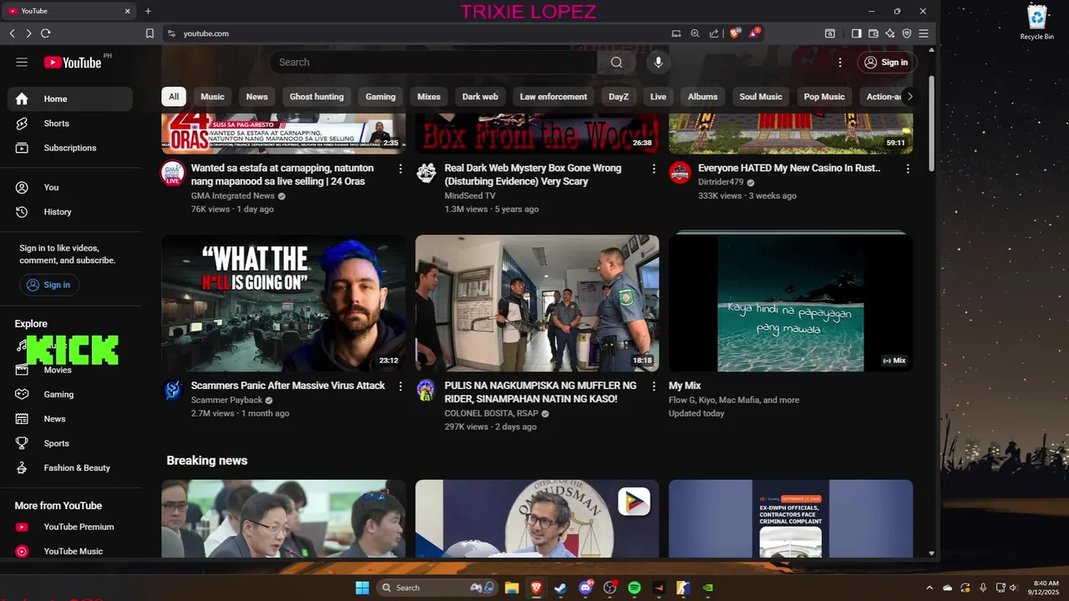The height and width of the screenshot is (601, 1069).
Task: Select the DayZ filter chip
Action: [x=619, y=97]
